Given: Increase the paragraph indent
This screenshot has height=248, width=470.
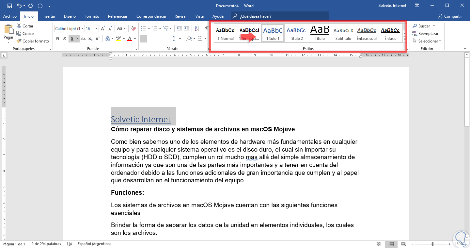Looking at the screenshot, I should (x=186, y=29).
